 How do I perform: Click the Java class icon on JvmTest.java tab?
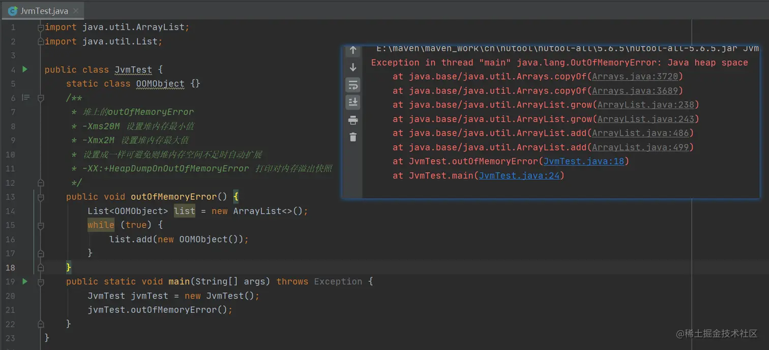12,11
